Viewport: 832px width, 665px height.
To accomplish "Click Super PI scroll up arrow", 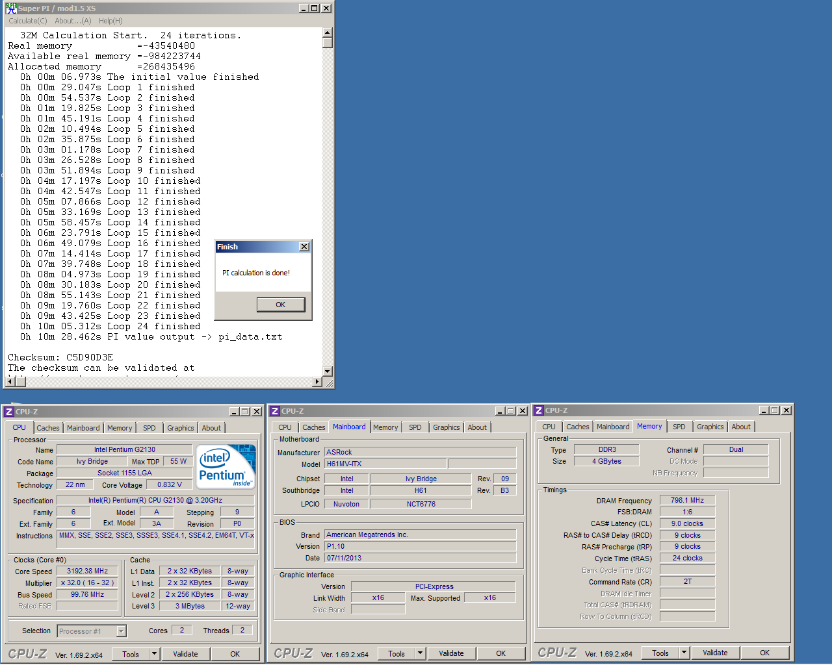I will 328,32.
